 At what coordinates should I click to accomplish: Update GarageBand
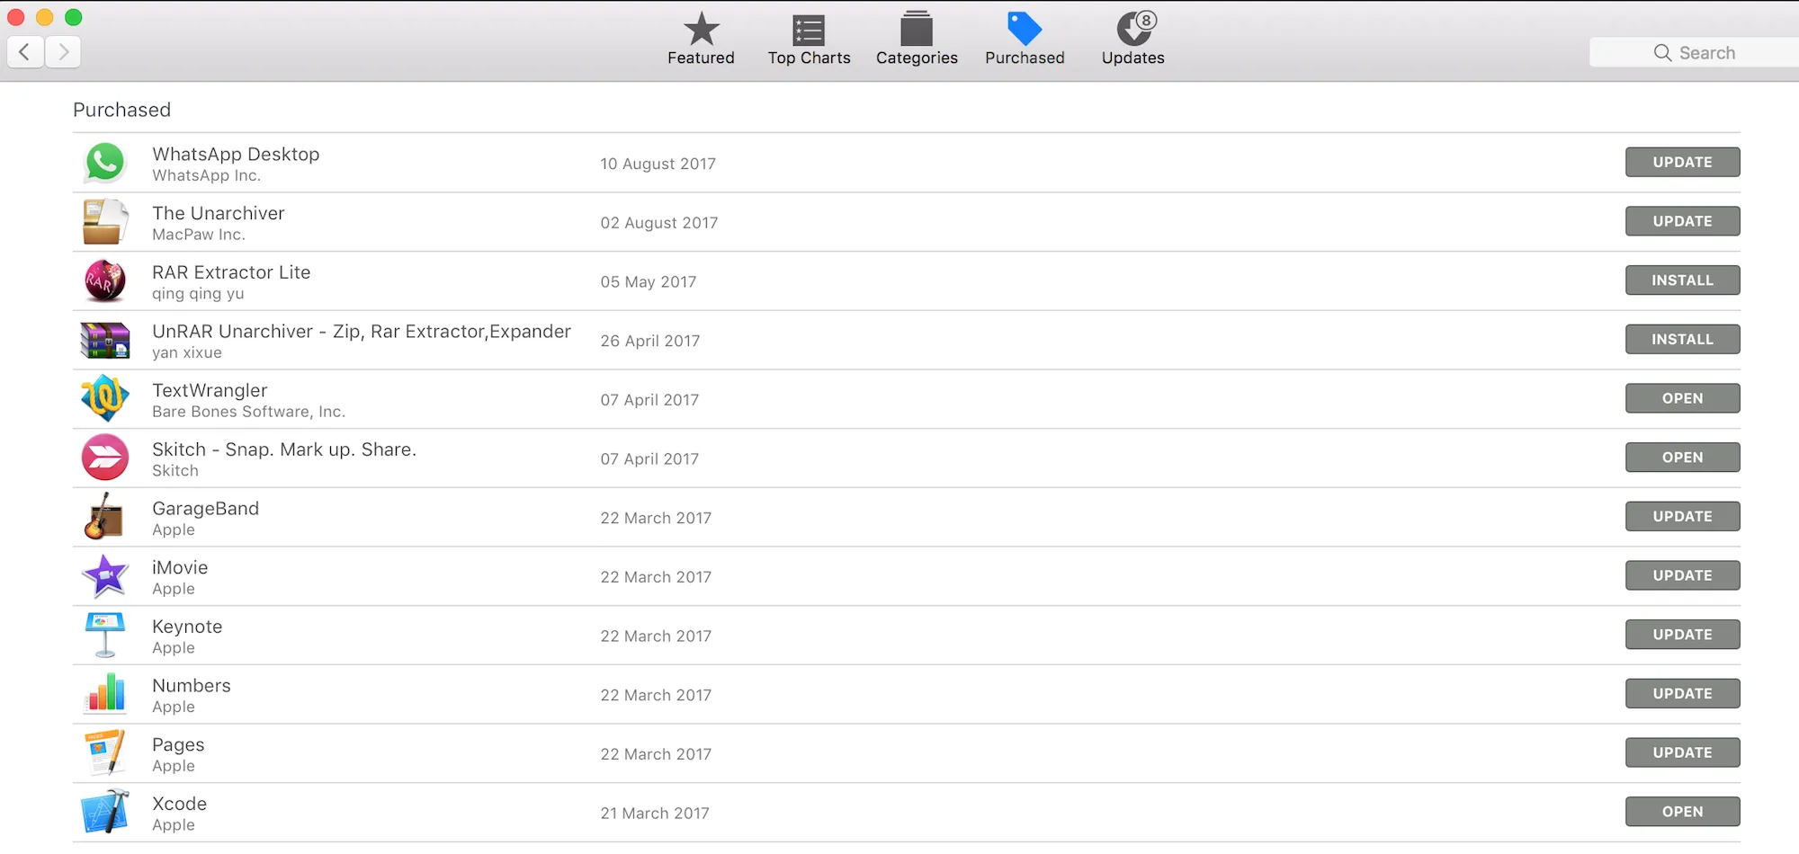coord(1682,516)
